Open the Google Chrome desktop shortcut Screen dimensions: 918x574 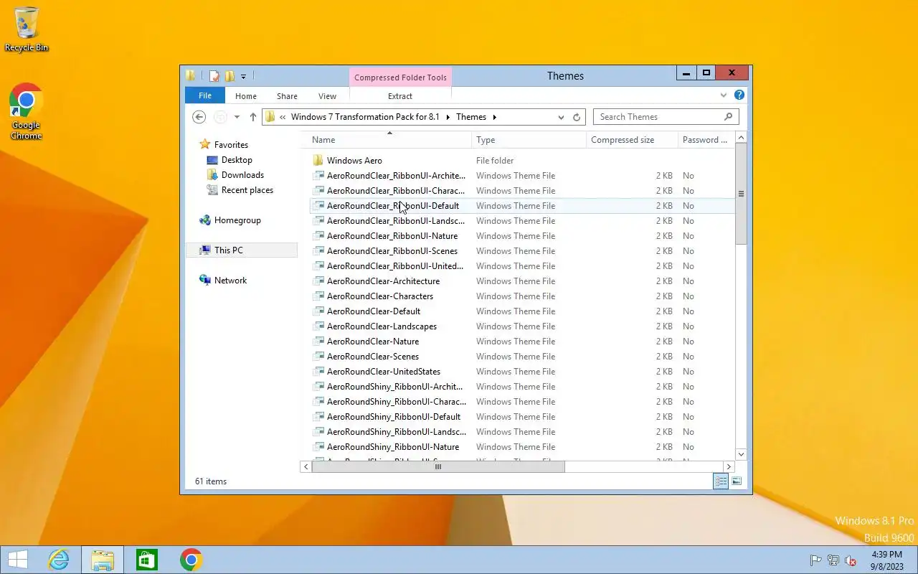pyautogui.click(x=27, y=111)
